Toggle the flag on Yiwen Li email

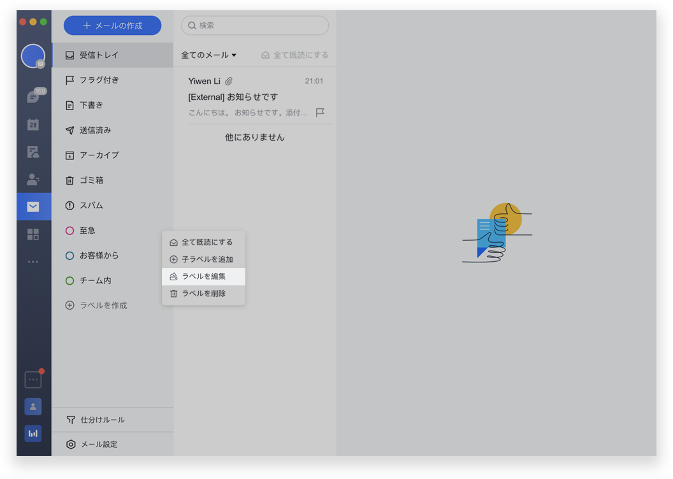(x=320, y=113)
